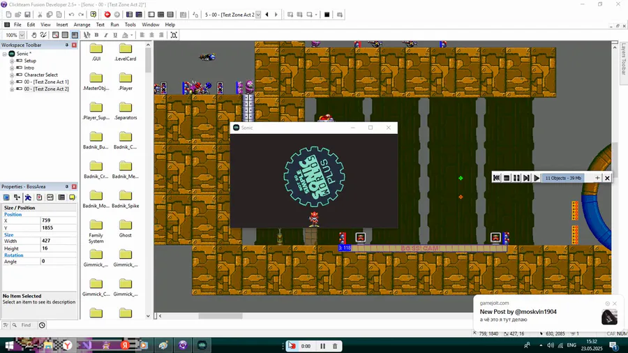
Task: Toggle Bold text formatting
Action: click(x=96, y=35)
